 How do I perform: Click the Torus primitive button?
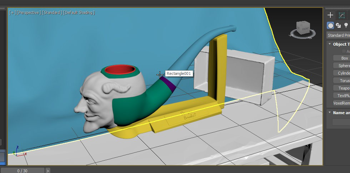pyautogui.click(x=341, y=81)
